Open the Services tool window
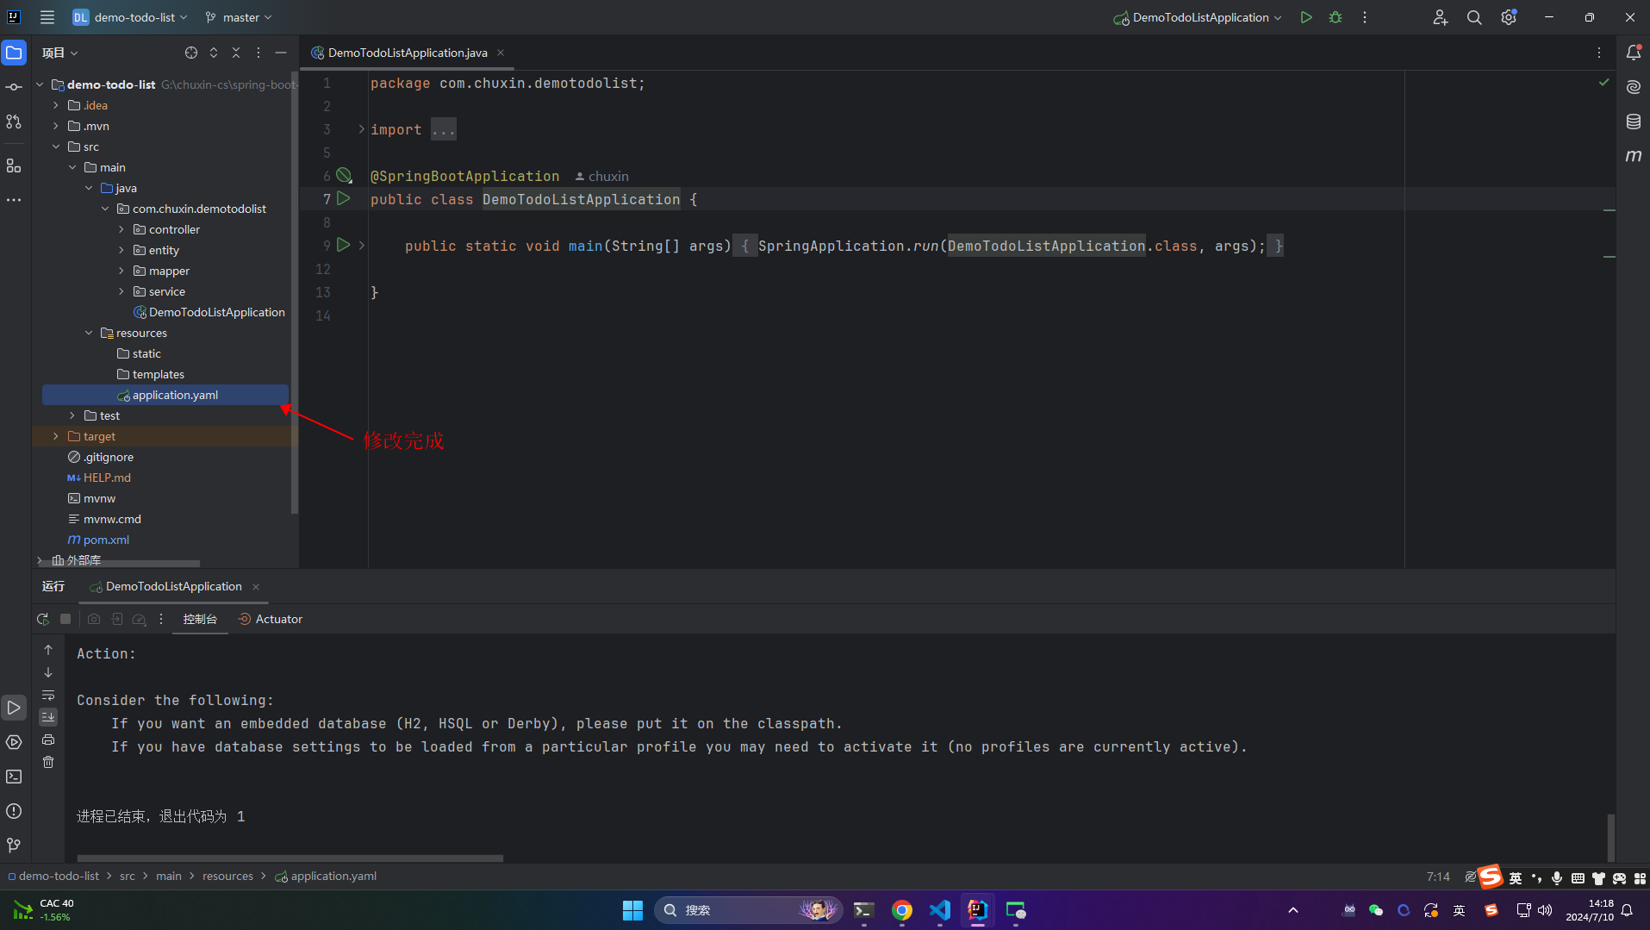The image size is (1650, 930). [x=14, y=742]
